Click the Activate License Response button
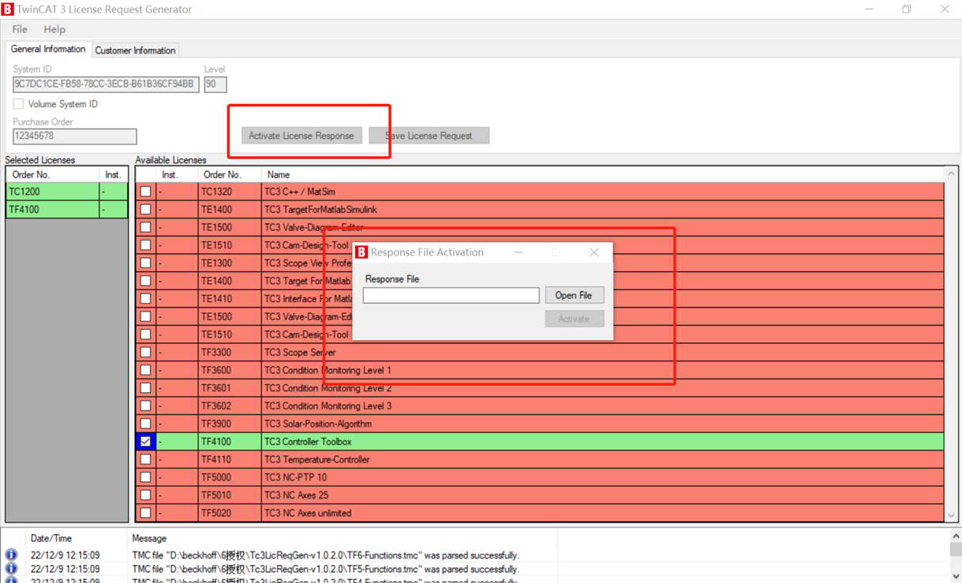This screenshot has height=583, width=962. click(x=301, y=136)
